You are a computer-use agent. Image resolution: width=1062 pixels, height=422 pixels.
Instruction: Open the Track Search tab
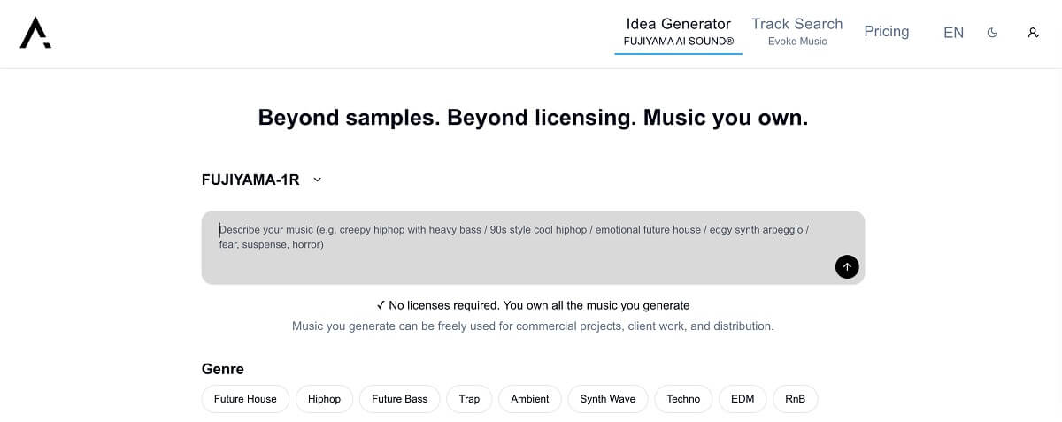(x=796, y=32)
